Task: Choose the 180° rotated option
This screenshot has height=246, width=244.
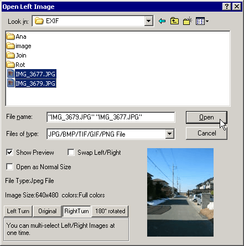Action: (110, 211)
